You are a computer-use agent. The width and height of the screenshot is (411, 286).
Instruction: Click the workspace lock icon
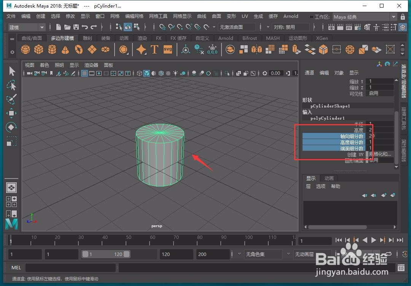click(x=403, y=17)
